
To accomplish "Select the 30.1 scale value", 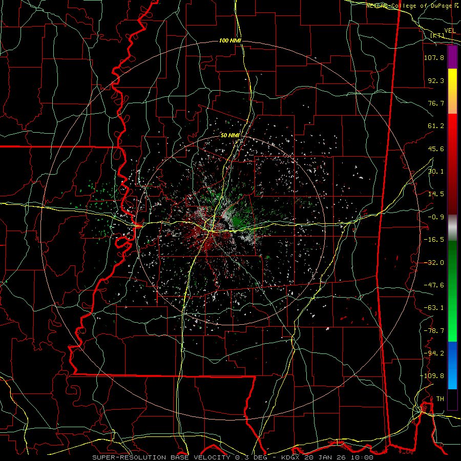I will (436, 172).
